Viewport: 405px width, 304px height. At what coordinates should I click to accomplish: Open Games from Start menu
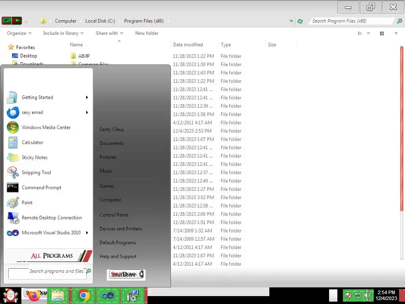(x=107, y=186)
